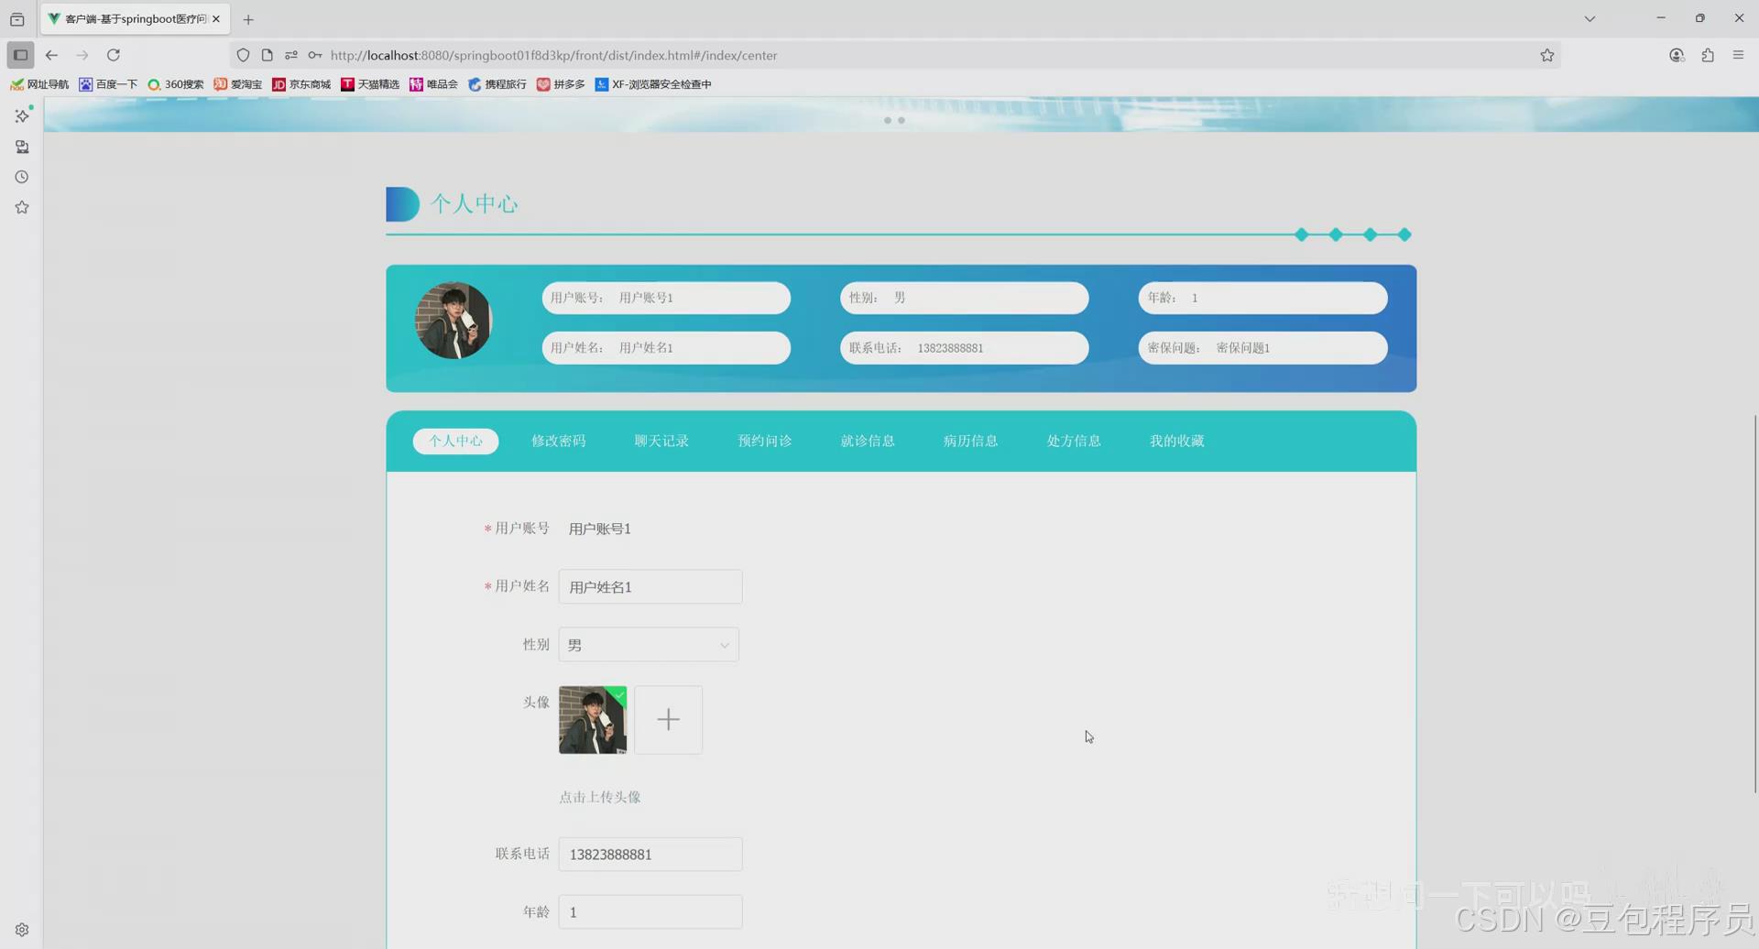Screen dimensions: 1759x949
Task: Open the 京东商城 bookmark
Action: coord(301,84)
